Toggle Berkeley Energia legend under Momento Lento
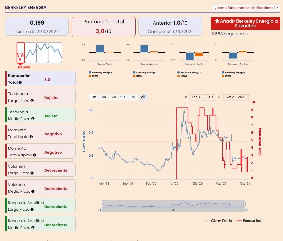This screenshot has width=283, height=241. tap(189, 73)
